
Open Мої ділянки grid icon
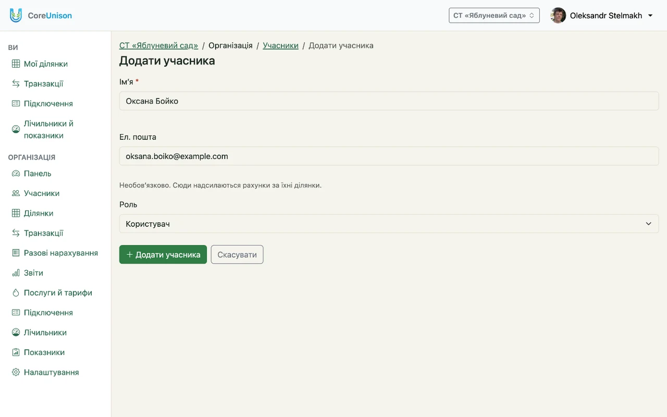16,64
